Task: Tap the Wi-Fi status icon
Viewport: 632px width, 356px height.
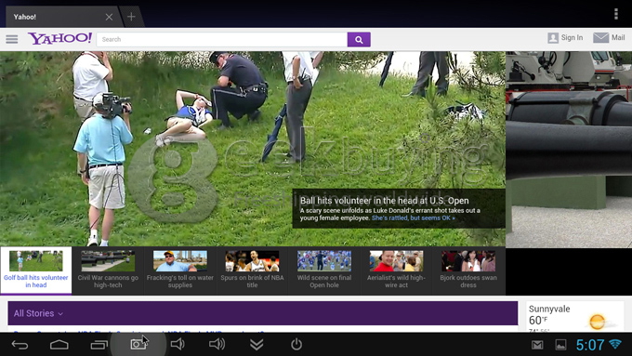Action: [615, 344]
